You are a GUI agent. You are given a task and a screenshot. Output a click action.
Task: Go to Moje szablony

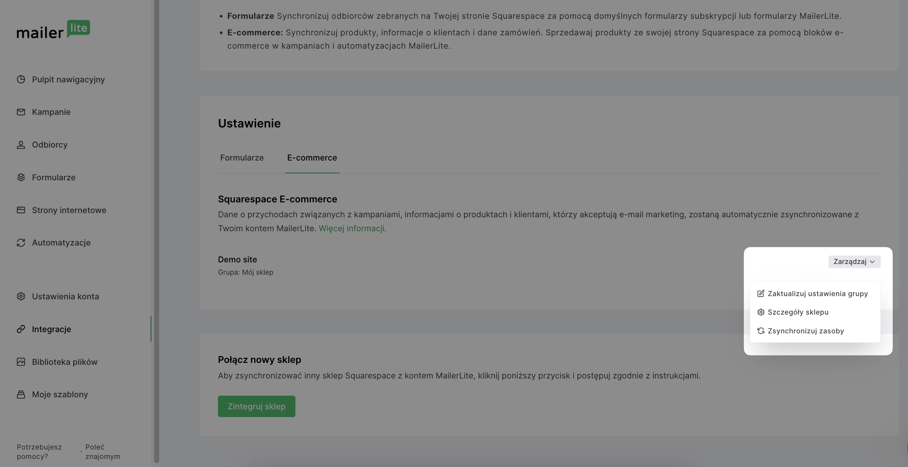[x=60, y=394]
